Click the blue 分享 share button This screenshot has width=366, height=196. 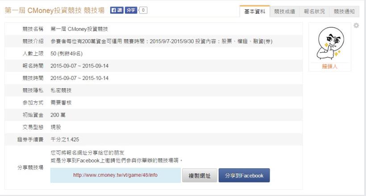[131, 10]
